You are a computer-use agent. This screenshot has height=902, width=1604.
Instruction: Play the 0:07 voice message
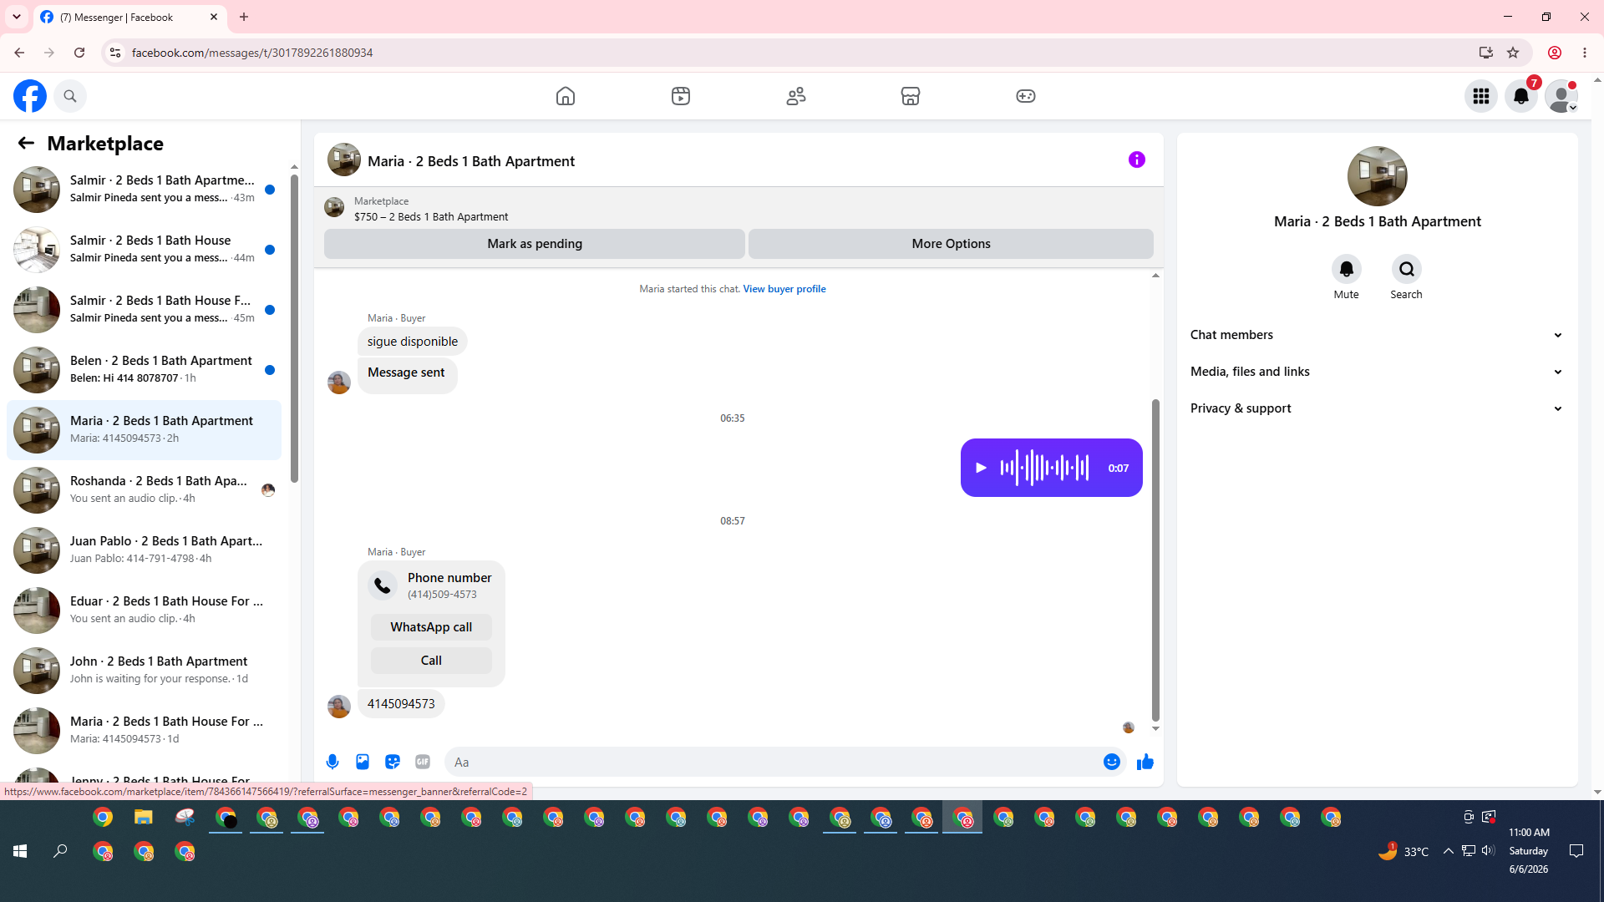tap(982, 468)
